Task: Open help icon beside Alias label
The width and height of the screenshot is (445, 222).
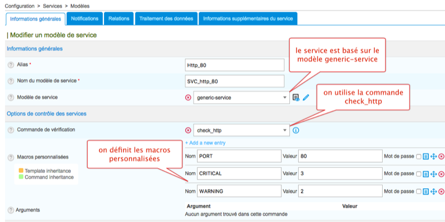Action: [x=11, y=65]
